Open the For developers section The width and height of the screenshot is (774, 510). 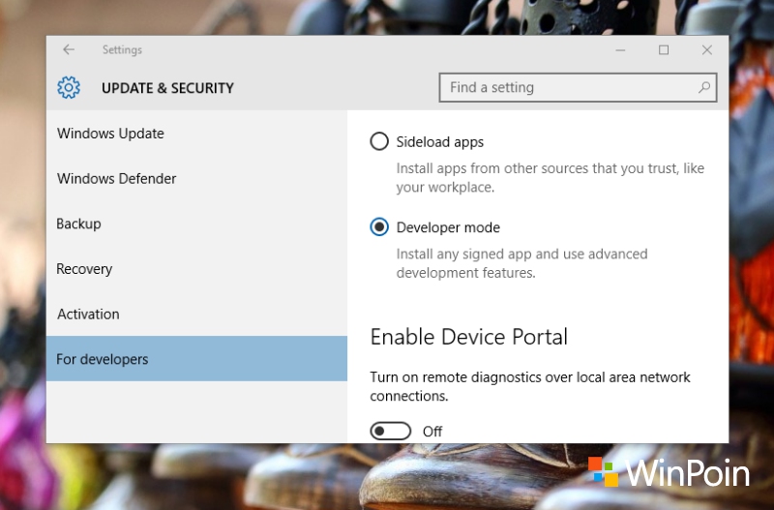click(x=196, y=359)
